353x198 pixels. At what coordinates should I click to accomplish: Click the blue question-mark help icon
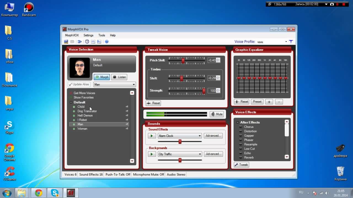click(107, 42)
